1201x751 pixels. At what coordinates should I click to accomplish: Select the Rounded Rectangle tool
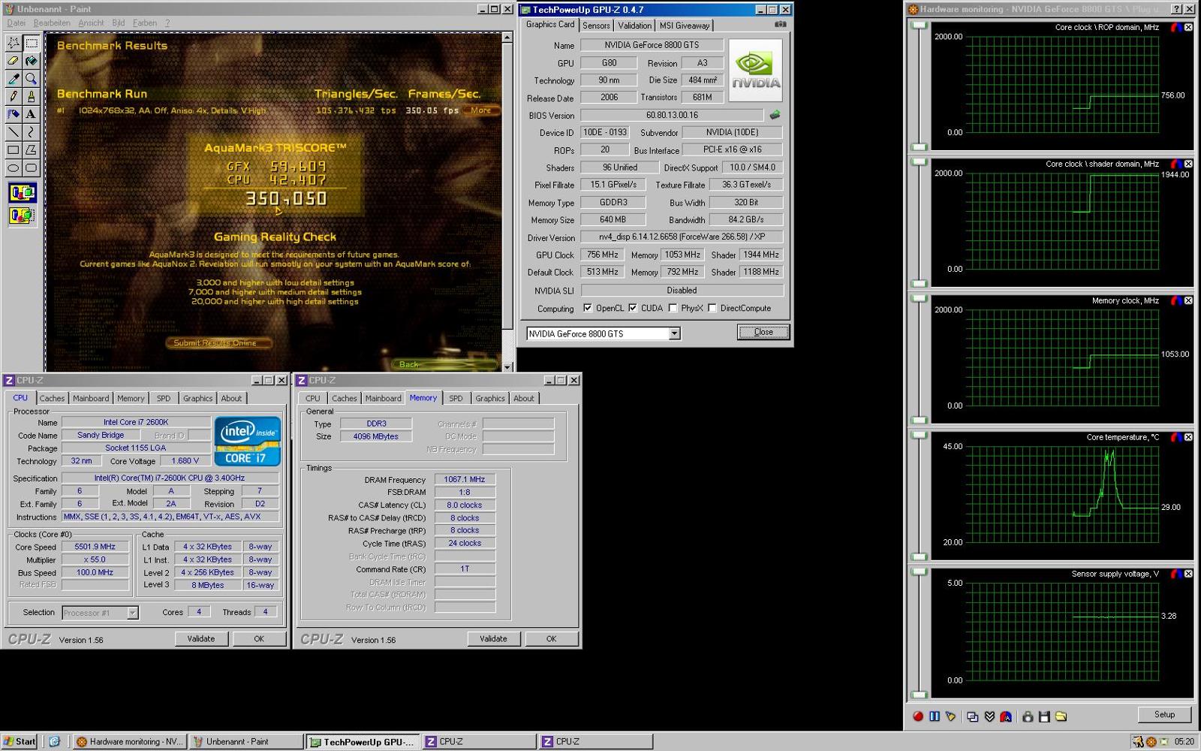click(31, 168)
